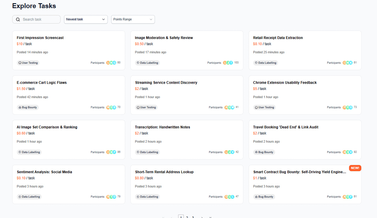Click the Bug Bounty icon on Travel Booking card
This screenshot has width=377, height=218.
click(256, 152)
